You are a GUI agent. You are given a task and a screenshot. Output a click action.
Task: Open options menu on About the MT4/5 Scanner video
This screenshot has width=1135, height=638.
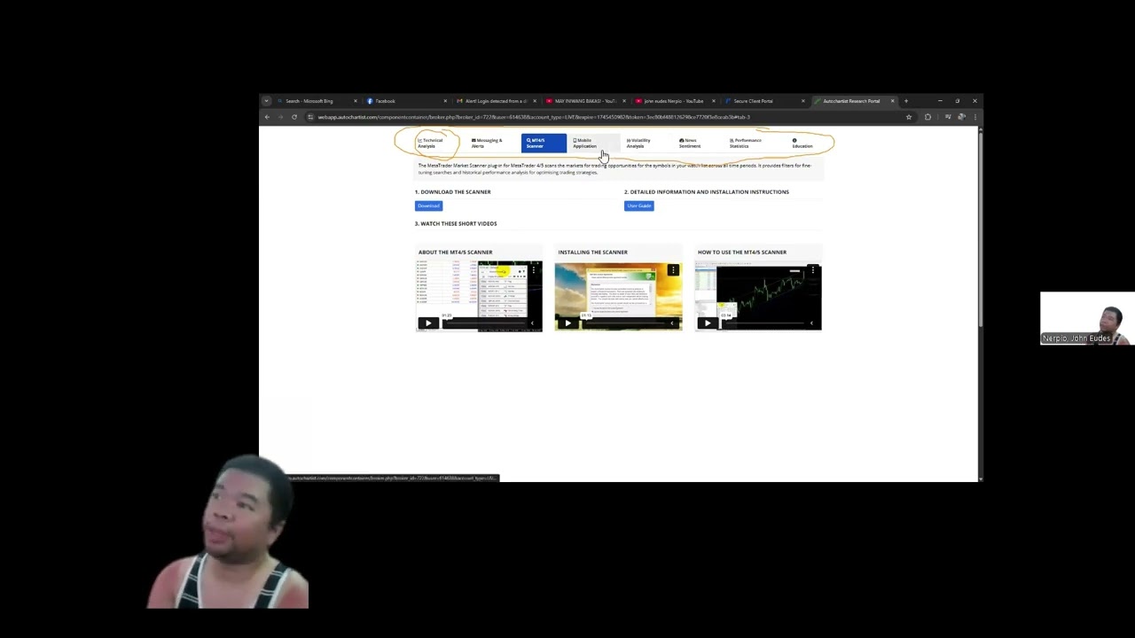[x=534, y=269]
